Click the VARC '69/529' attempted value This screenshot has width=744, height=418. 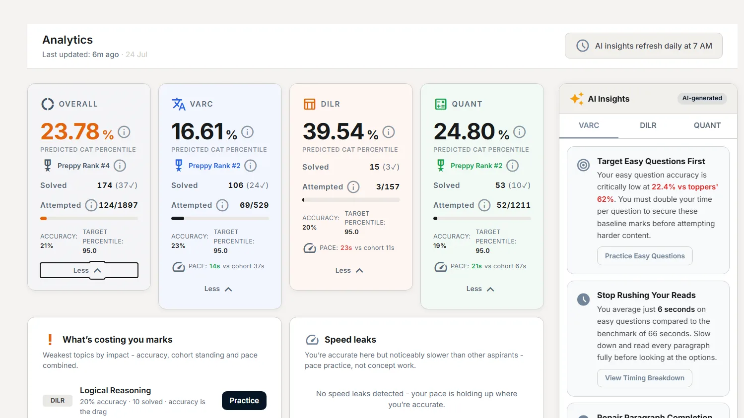click(x=254, y=205)
